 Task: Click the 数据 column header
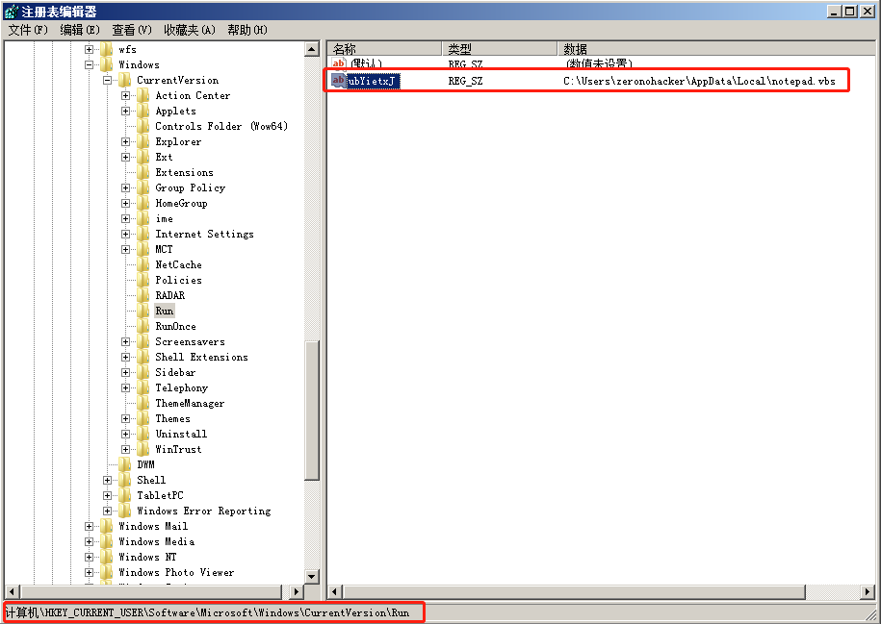[x=716, y=49]
